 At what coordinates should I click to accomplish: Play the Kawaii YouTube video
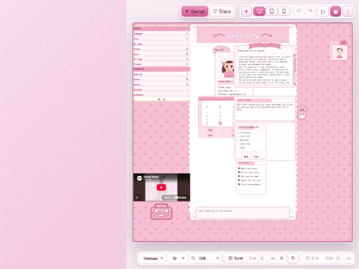pyautogui.click(x=162, y=187)
